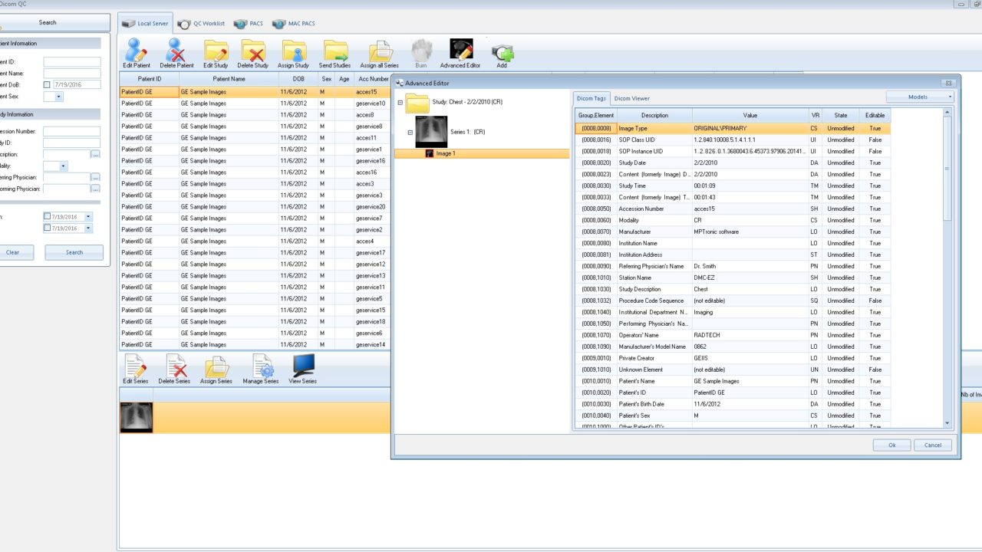
Task: Toggle the first study date range checkbox
Action: (x=48, y=217)
